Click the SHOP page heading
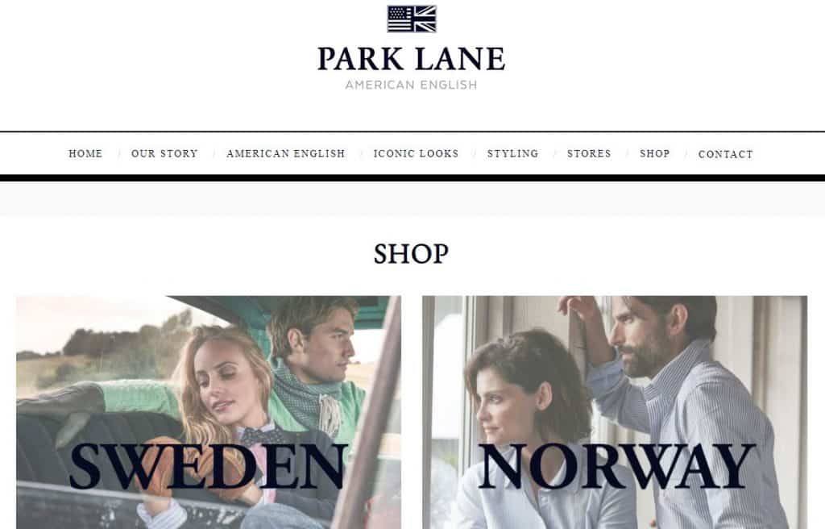This screenshot has height=529, width=825. [411, 254]
